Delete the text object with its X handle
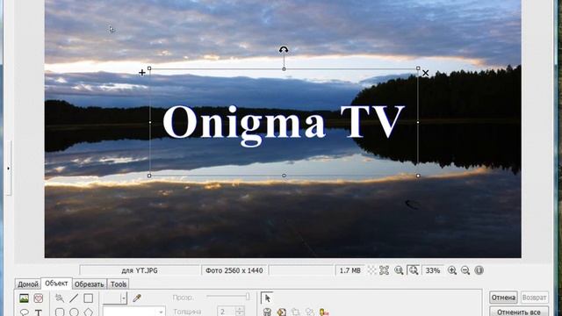Screen dimensions: 562x316 [x=425, y=73]
